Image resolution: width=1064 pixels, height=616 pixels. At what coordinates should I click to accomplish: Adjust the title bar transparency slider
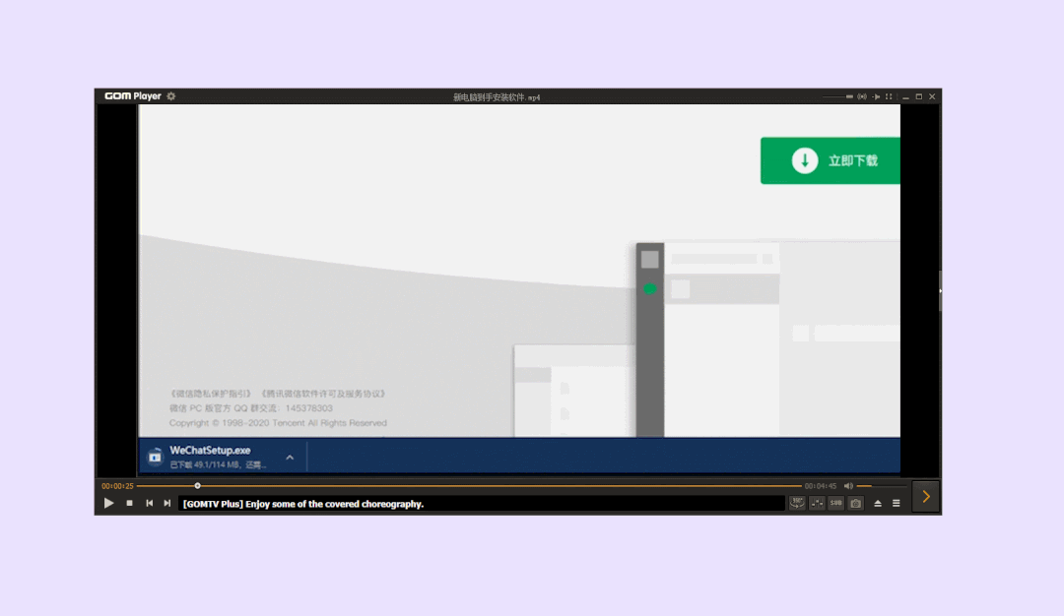pos(837,96)
